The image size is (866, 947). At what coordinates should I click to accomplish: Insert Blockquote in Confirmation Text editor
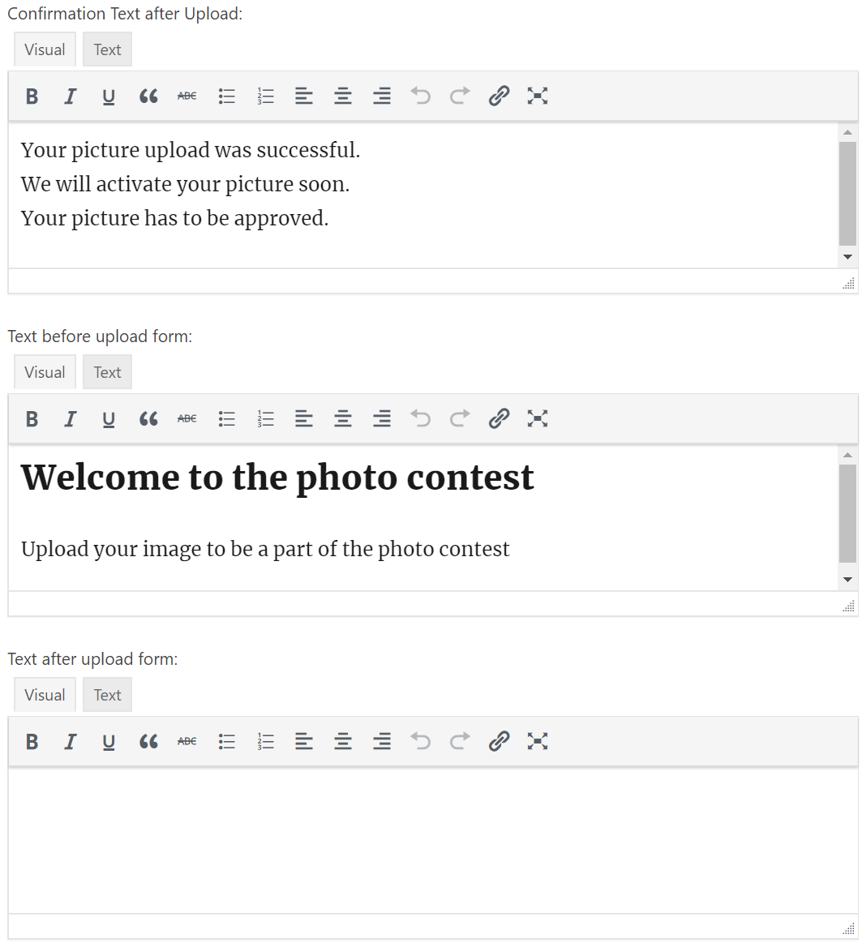tap(148, 96)
